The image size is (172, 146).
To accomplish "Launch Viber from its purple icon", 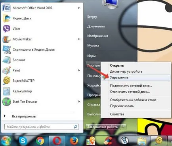I will point(6,29).
